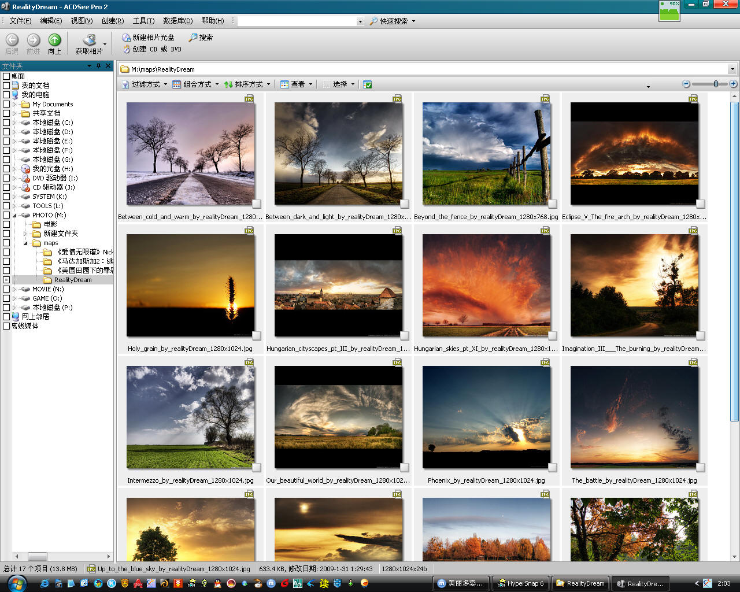Viewport: 740px width, 592px height.
Task: Open the 文件(F) menu
Action: [20, 21]
